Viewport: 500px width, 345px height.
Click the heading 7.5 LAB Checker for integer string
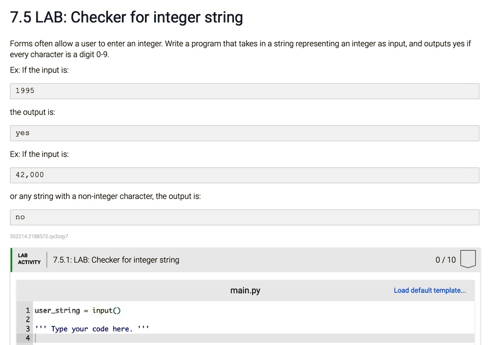125,17
